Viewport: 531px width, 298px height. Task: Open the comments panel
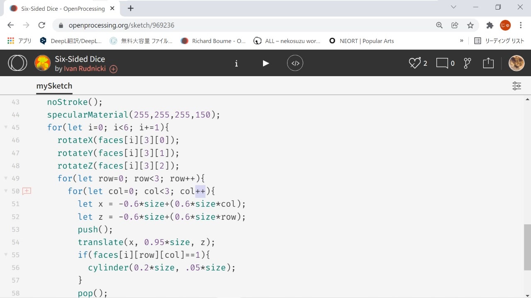click(x=441, y=63)
